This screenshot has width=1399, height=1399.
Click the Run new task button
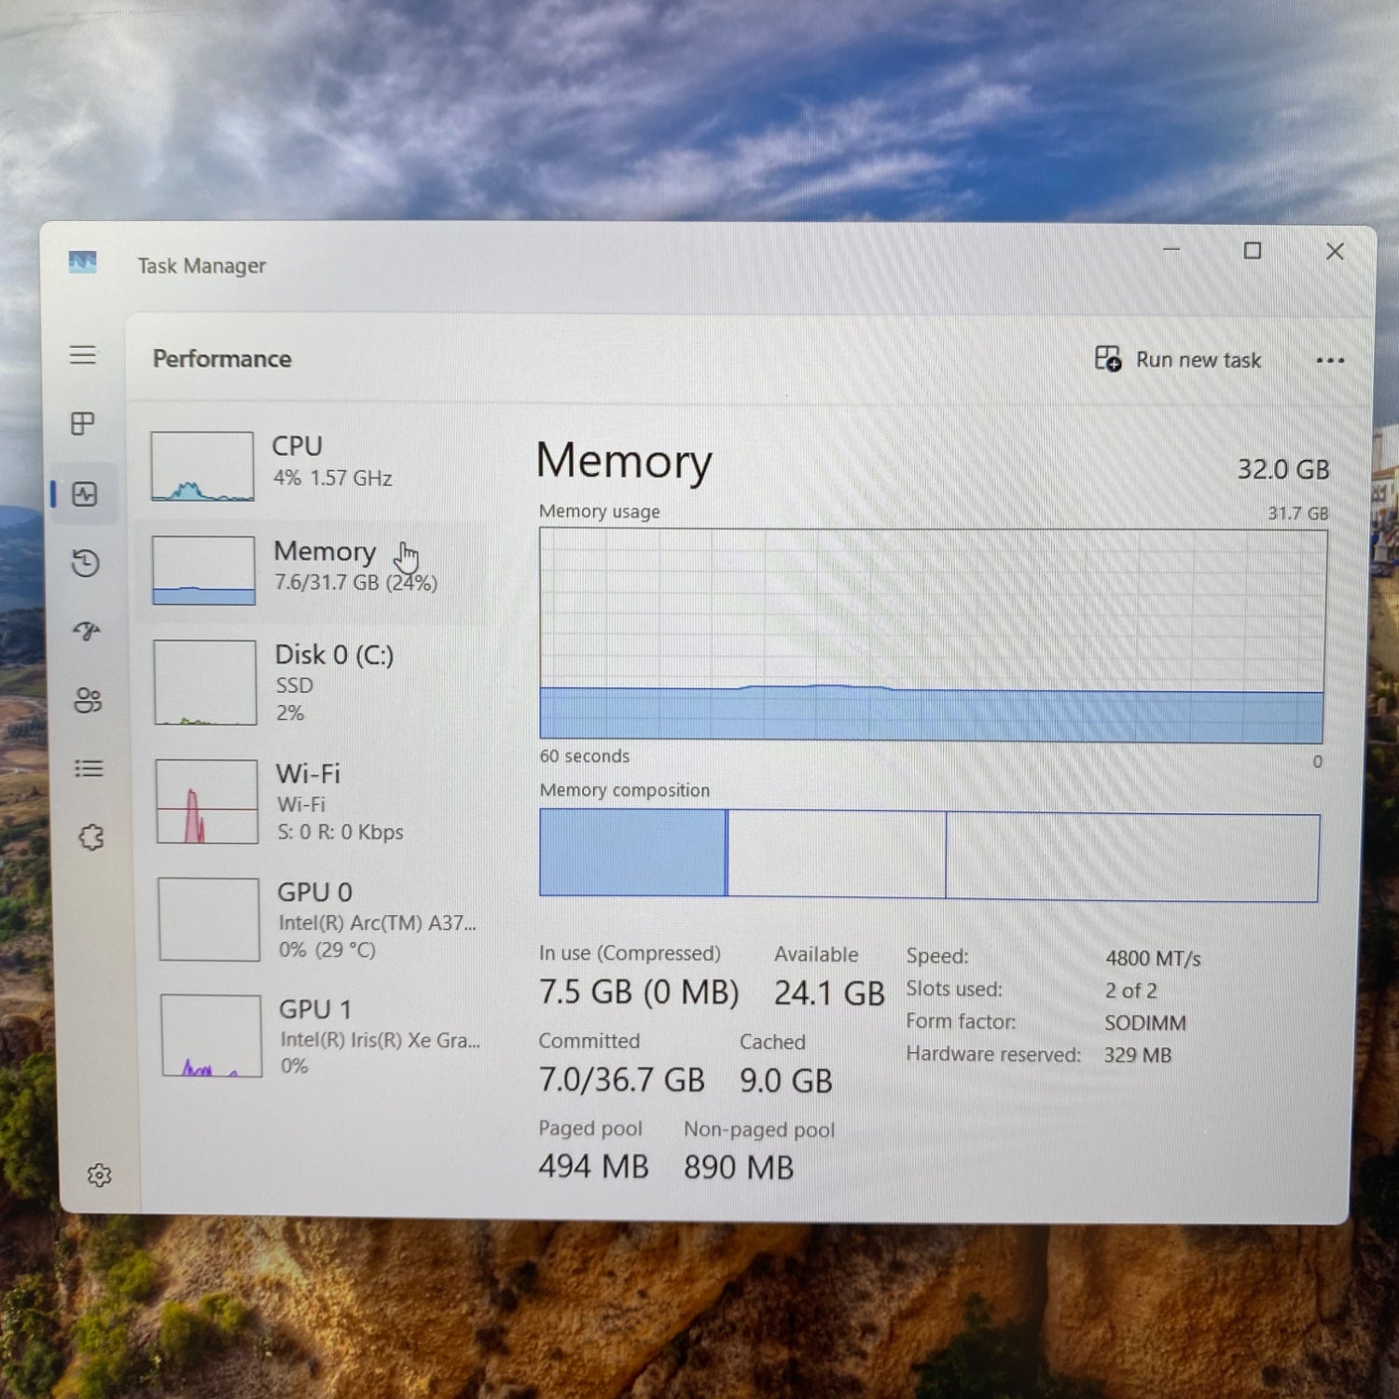(x=1178, y=360)
